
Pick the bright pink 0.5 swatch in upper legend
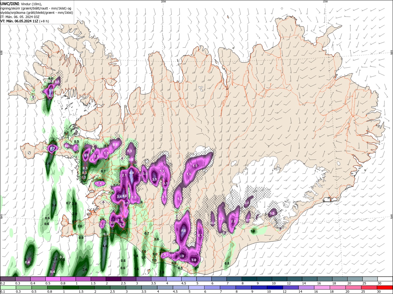pos(53,279)
